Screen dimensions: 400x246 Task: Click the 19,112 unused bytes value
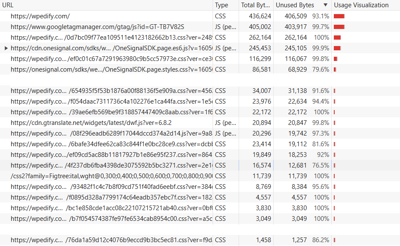[x=297, y=145]
